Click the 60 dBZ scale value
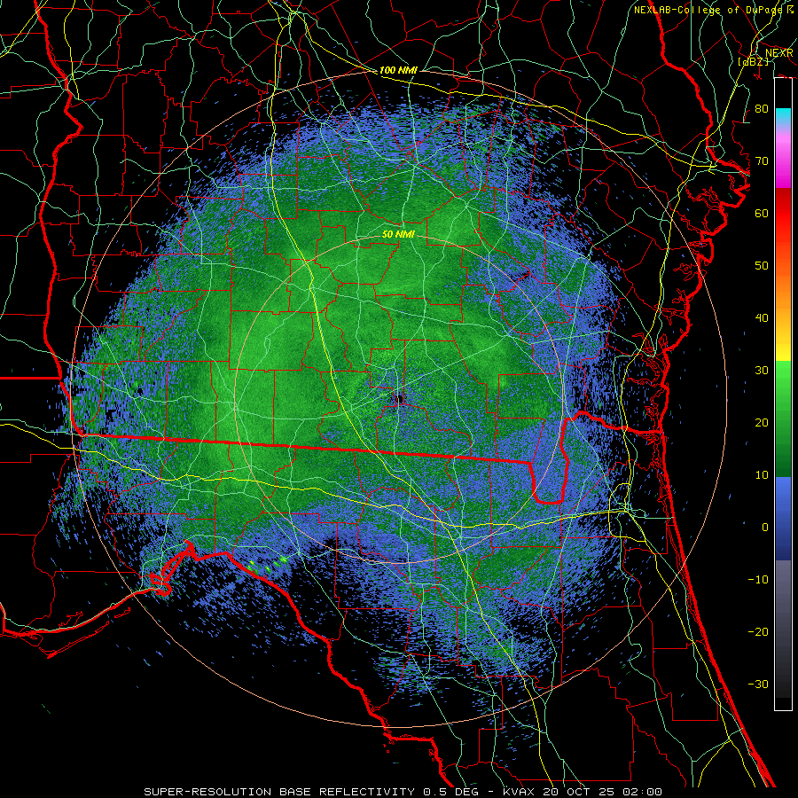 tap(762, 213)
